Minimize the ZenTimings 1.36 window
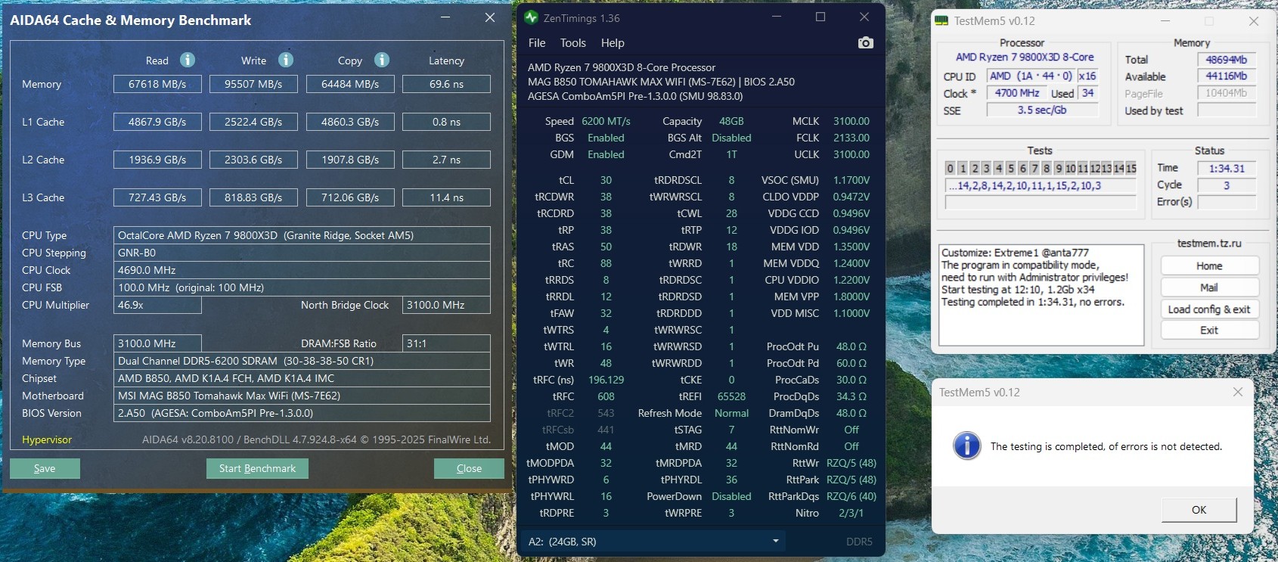Screen dimensions: 1278x562 777,17
